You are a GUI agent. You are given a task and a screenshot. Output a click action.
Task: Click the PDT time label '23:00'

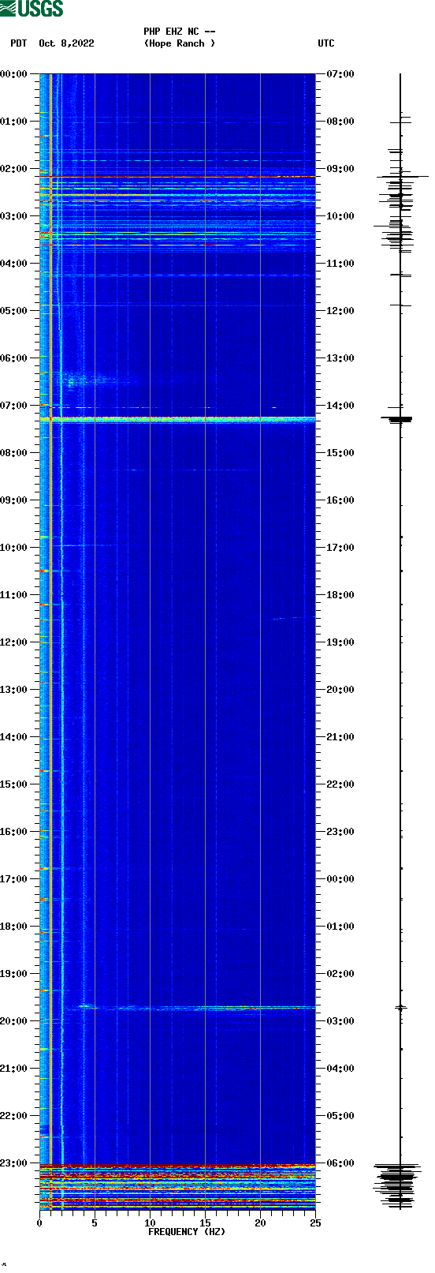(13, 1163)
